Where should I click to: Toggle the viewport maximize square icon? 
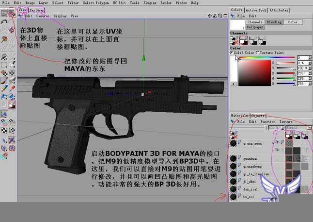pos(225,16)
